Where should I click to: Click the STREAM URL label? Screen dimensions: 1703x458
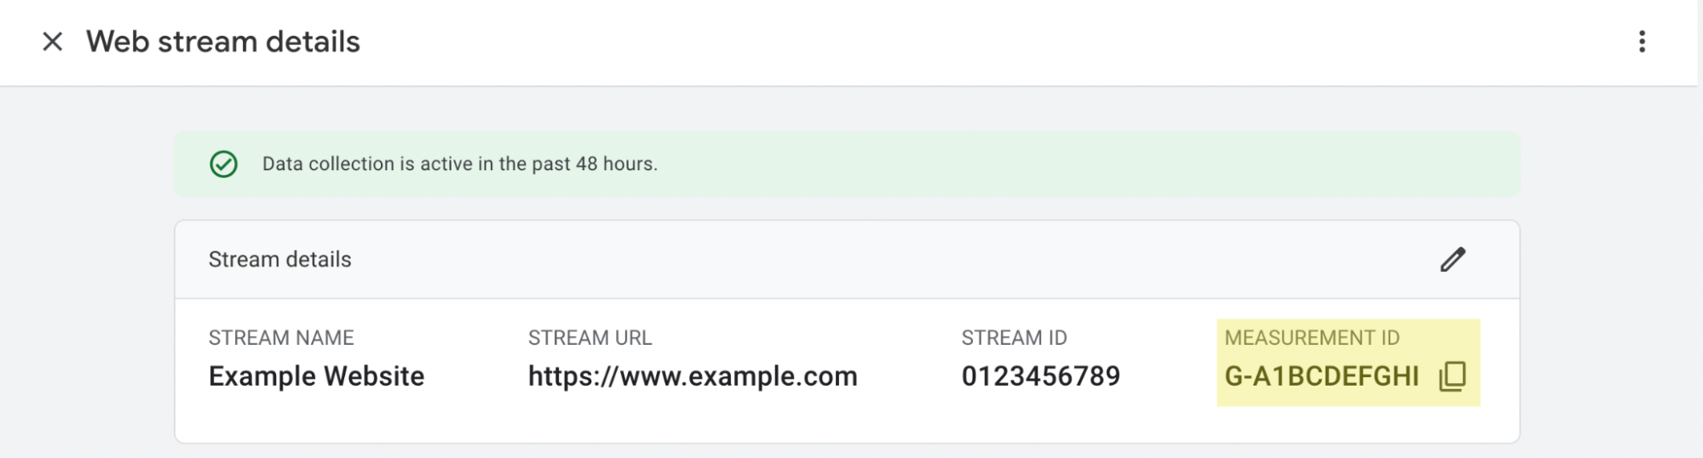coord(590,338)
